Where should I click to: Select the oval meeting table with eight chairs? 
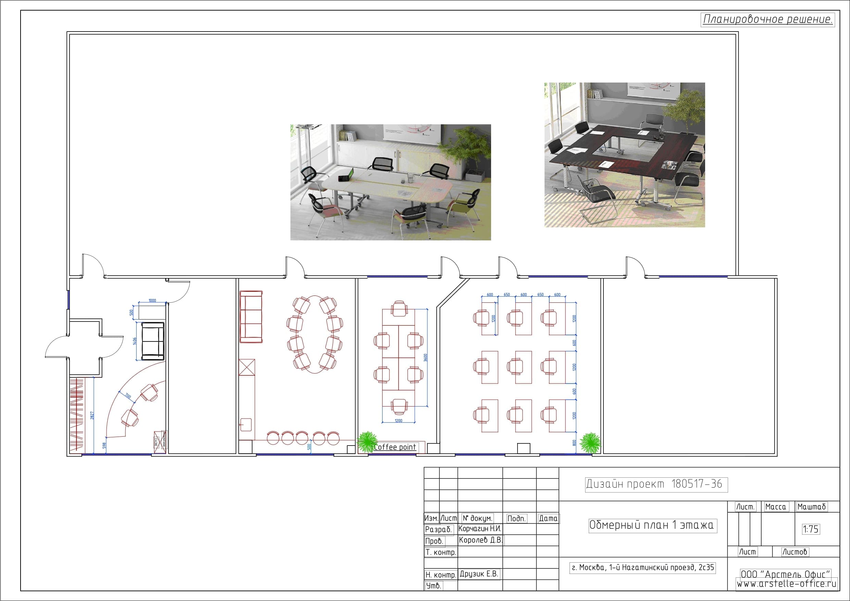click(314, 334)
